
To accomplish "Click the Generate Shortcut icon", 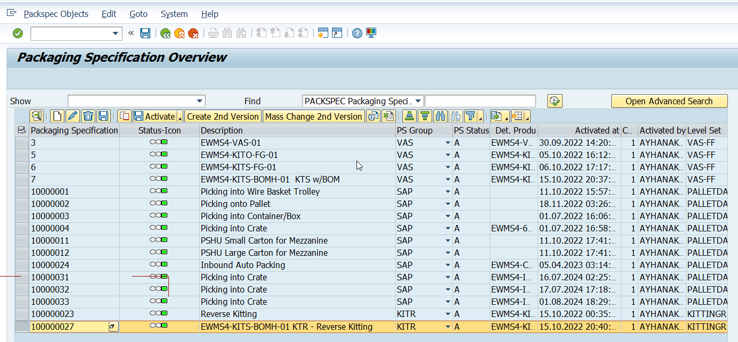I will (x=337, y=34).
